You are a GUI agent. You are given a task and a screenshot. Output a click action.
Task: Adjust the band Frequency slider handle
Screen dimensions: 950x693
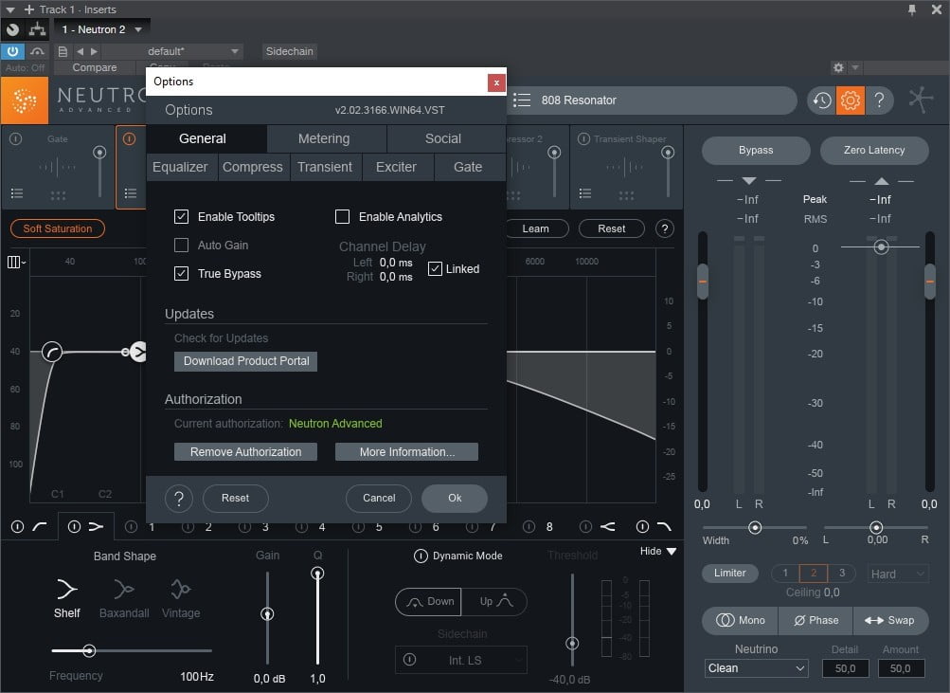pyautogui.click(x=89, y=650)
